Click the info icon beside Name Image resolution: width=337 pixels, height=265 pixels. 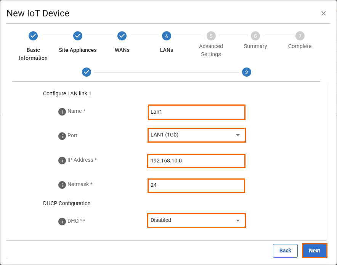[x=62, y=112]
